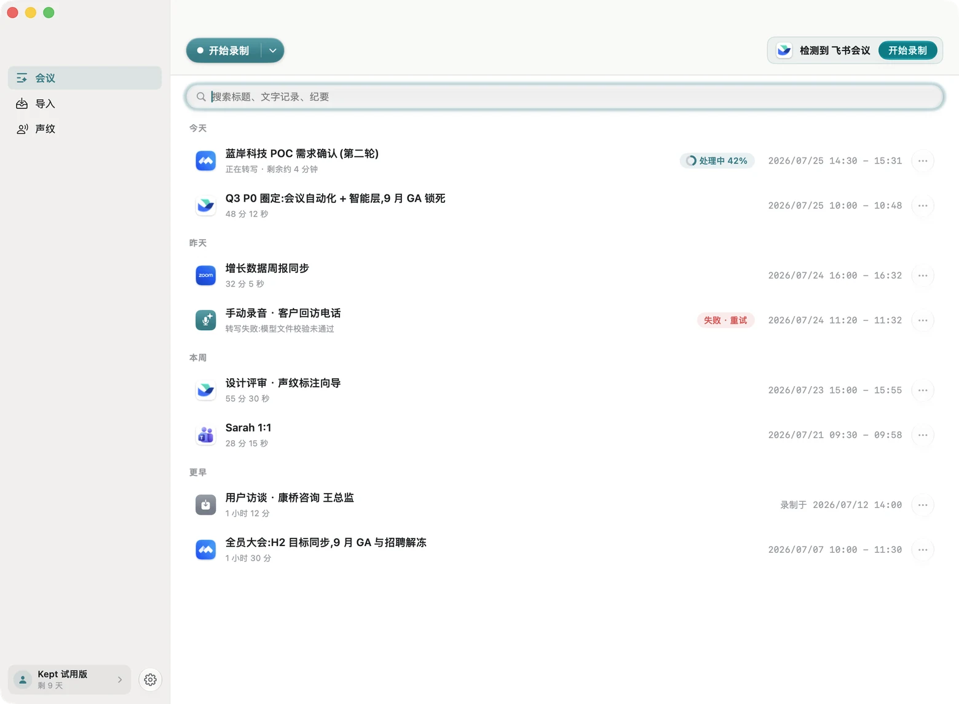Click the 检测到 飞书会议 label
This screenshot has width=959, height=704.
pyautogui.click(x=835, y=50)
